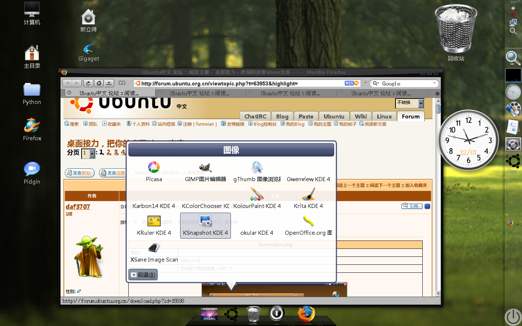Open the 收藏夹 link
This screenshot has height=326, width=522.
(x=112, y=124)
